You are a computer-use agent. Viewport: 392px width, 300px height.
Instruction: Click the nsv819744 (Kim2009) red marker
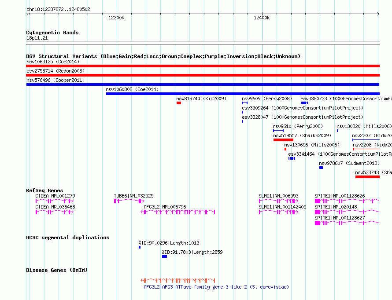179,103
